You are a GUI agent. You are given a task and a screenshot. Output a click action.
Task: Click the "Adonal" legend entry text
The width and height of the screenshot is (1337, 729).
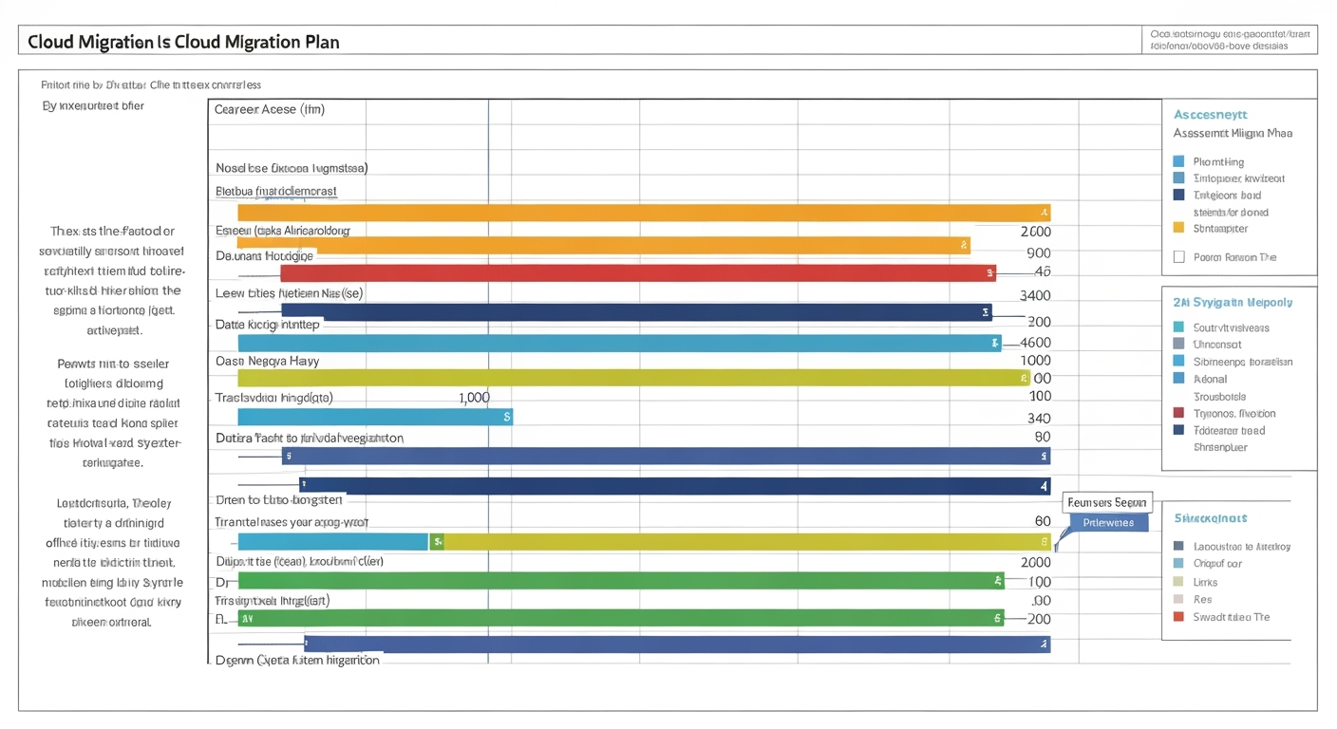click(1210, 379)
